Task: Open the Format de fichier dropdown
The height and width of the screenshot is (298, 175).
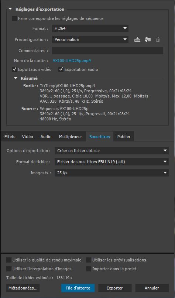Action: (111, 162)
